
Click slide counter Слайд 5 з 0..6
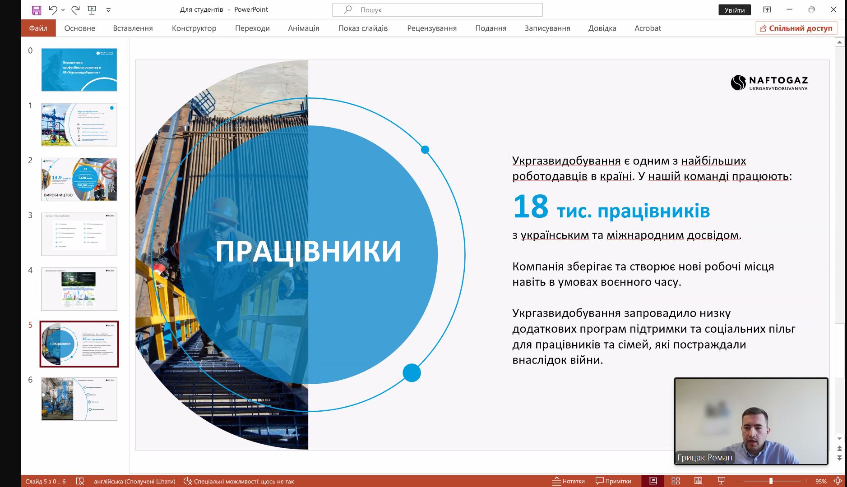(x=46, y=481)
